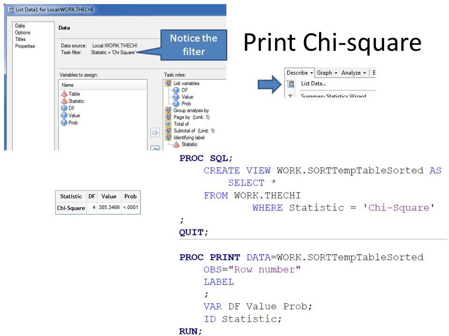Select the Group analysis by role
The image size is (449, 336).
coord(187,110)
